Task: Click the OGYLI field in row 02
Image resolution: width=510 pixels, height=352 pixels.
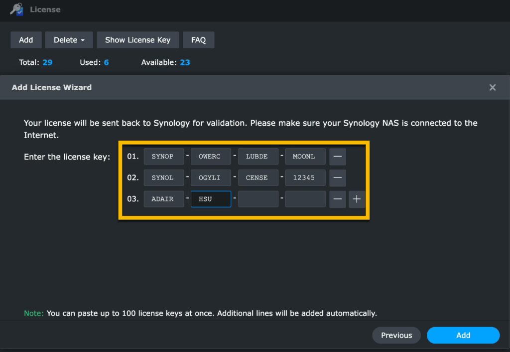Action: pos(211,178)
